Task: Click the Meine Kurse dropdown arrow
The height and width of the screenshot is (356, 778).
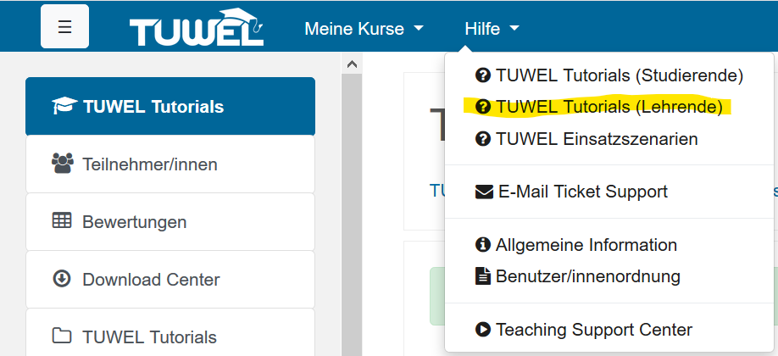Action: pyautogui.click(x=419, y=29)
